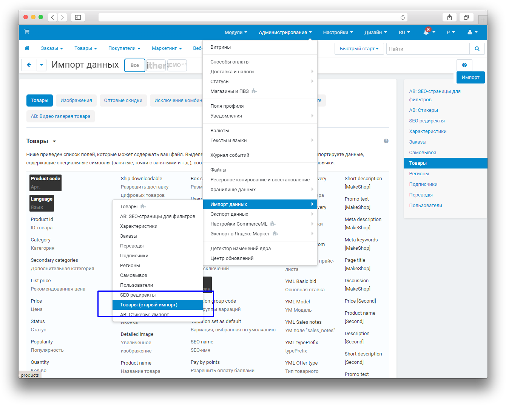This screenshot has height=405, width=506.
Task: Click the blue back arrow button
Action: tap(29, 65)
